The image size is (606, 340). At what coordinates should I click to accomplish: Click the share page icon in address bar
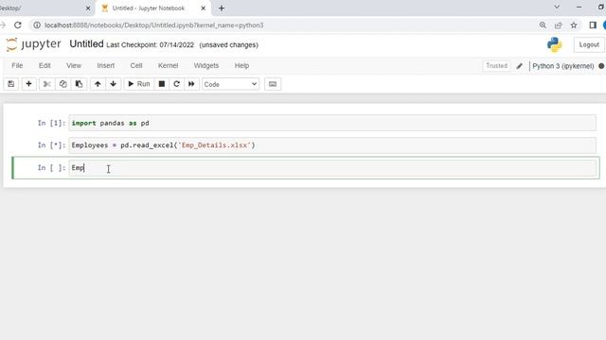point(558,25)
